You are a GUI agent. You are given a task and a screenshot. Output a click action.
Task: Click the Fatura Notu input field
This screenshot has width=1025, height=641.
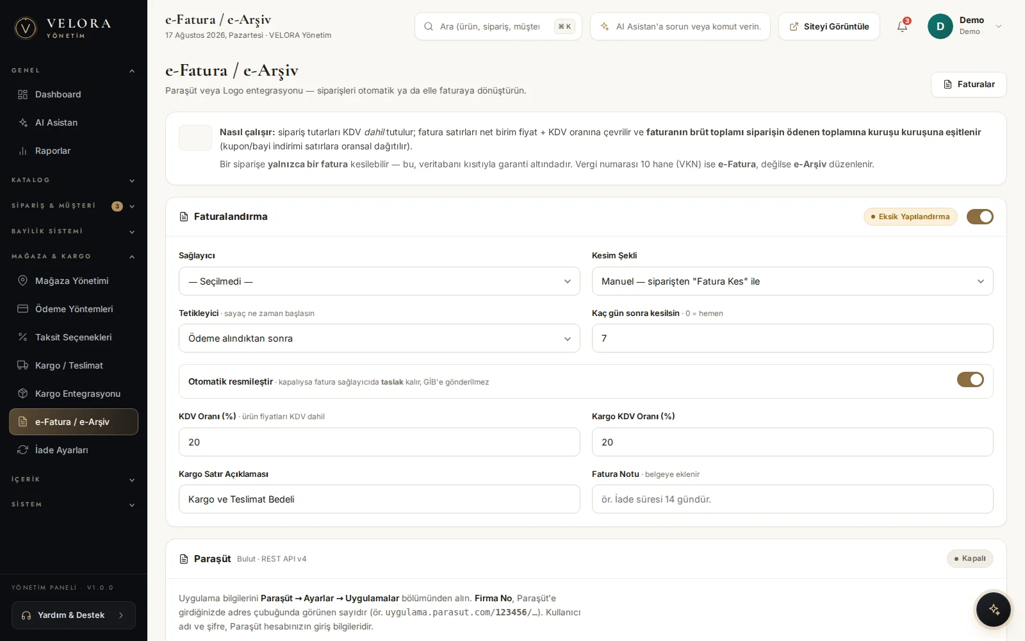792,499
